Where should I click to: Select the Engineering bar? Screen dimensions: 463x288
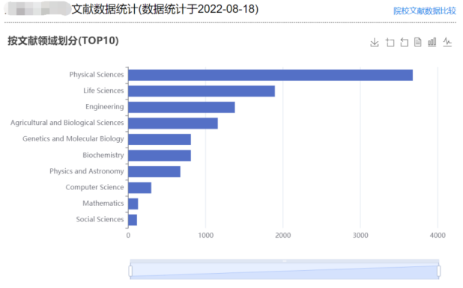(181, 107)
